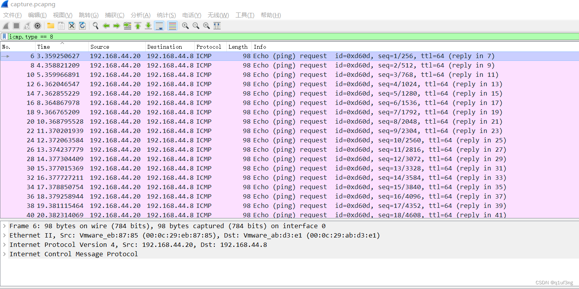Viewport: 579px width, 289px height.
Task: Select packet 34 with seq=15/3840
Action: coord(289,187)
